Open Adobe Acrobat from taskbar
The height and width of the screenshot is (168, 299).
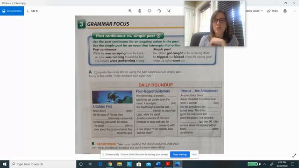click(168, 164)
